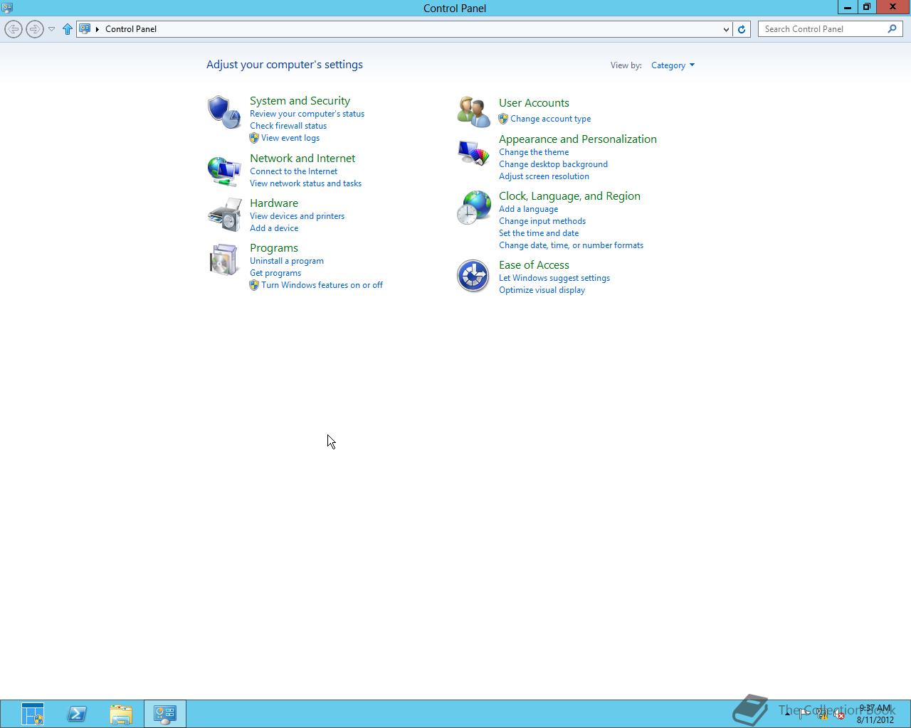911x728 pixels.
Task: Click Change input methods
Action: pos(542,221)
